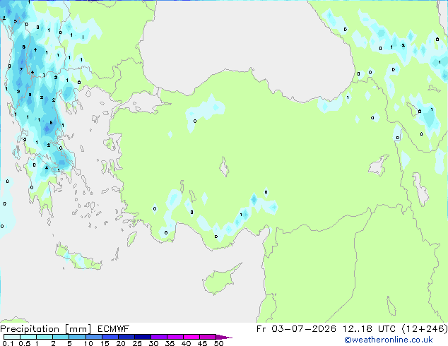The height and width of the screenshot is (346, 448).
Task: Click the 1–2 mm legend color box
Action: [x=45, y=337]
